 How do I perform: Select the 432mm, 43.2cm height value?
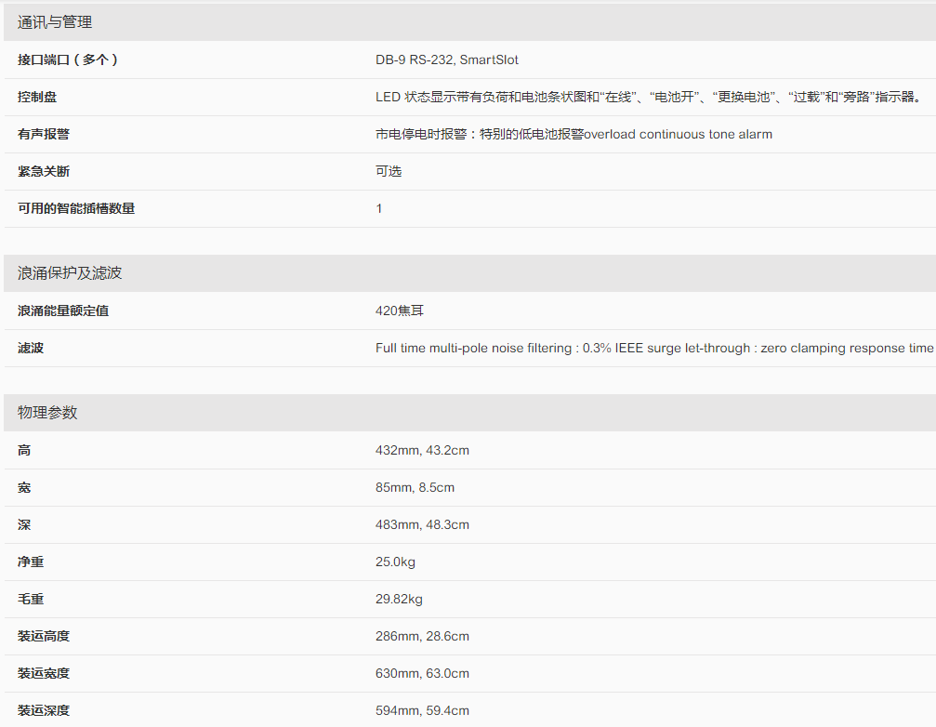(422, 450)
